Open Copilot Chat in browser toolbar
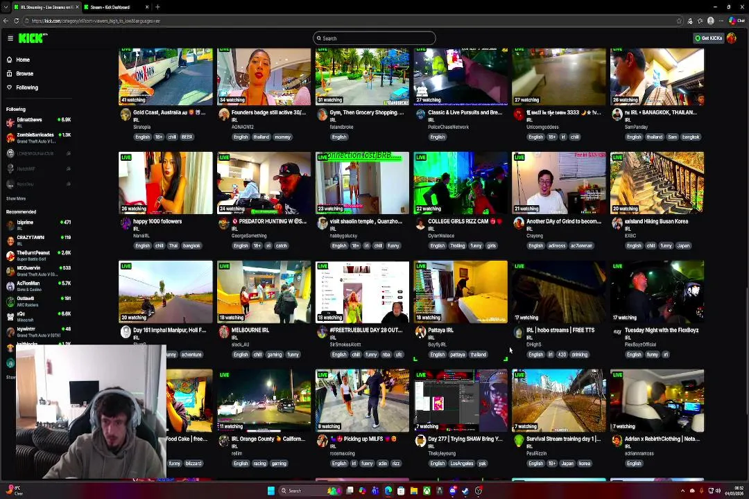The width and height of the screenshot is (749, 499). coord(737,21)
